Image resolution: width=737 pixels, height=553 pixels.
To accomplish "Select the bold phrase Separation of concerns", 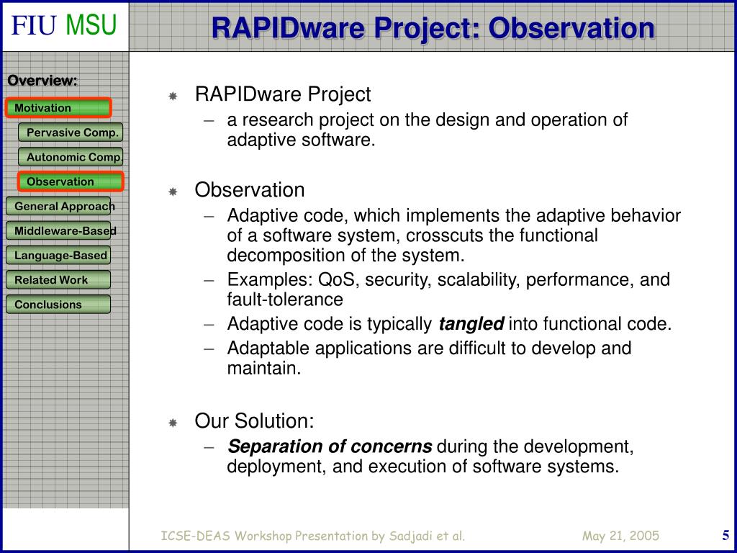I will coord(330,446).
